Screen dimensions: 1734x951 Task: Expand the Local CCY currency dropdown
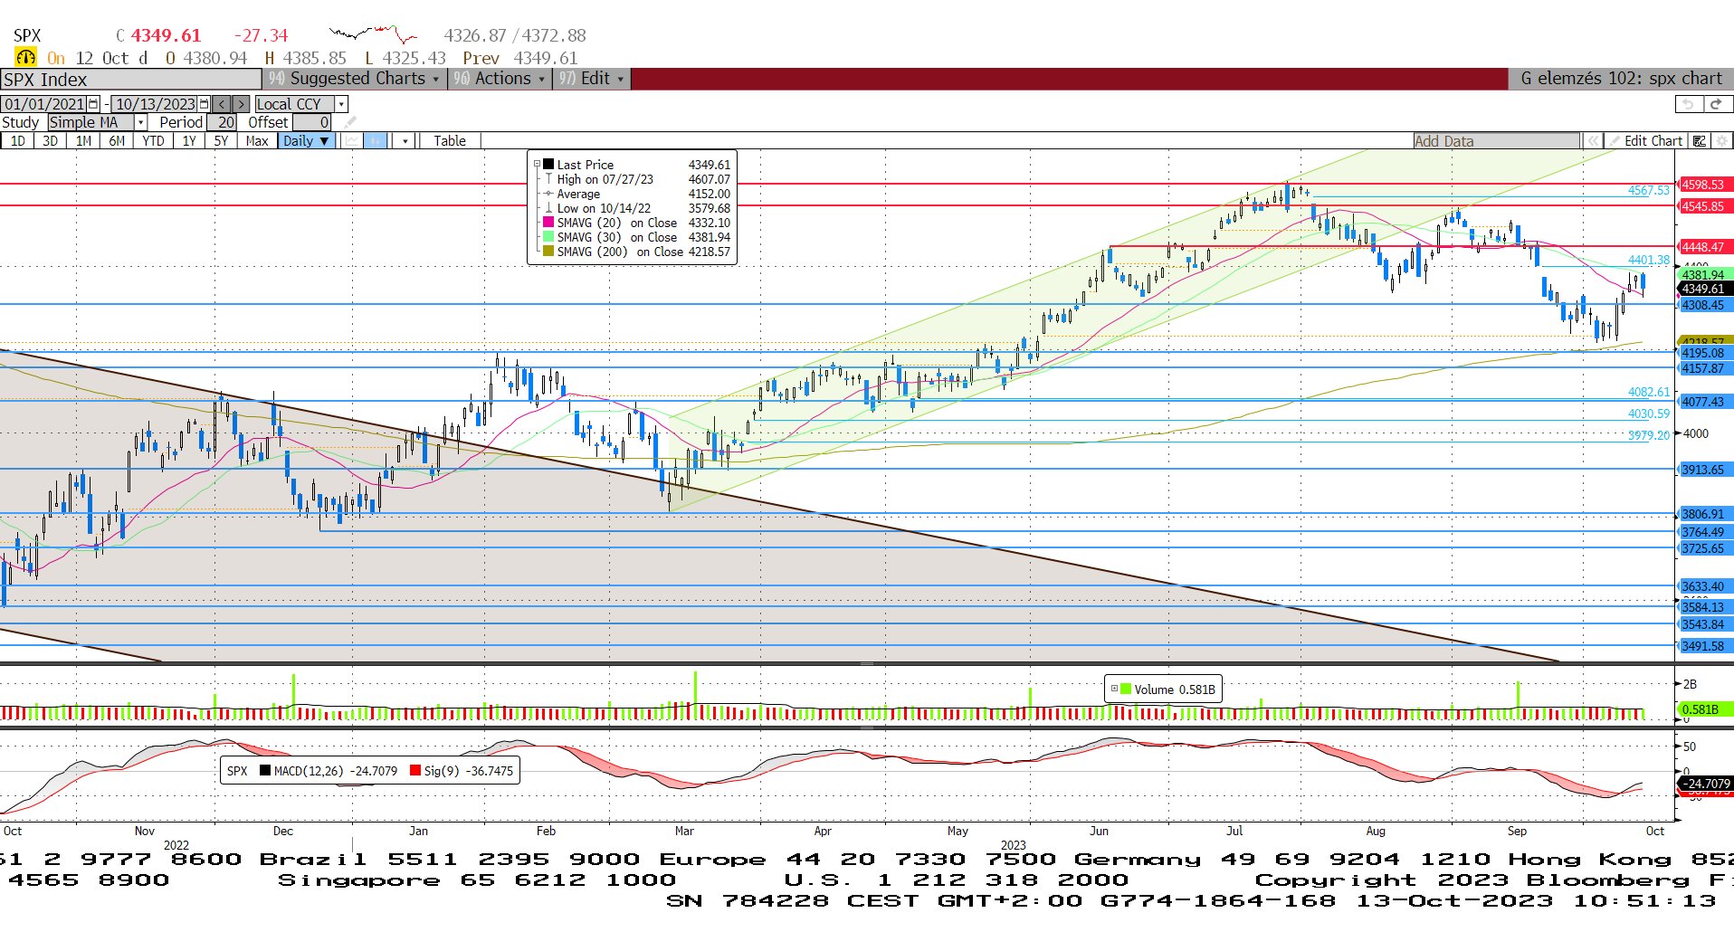click(x=341, y=104)
